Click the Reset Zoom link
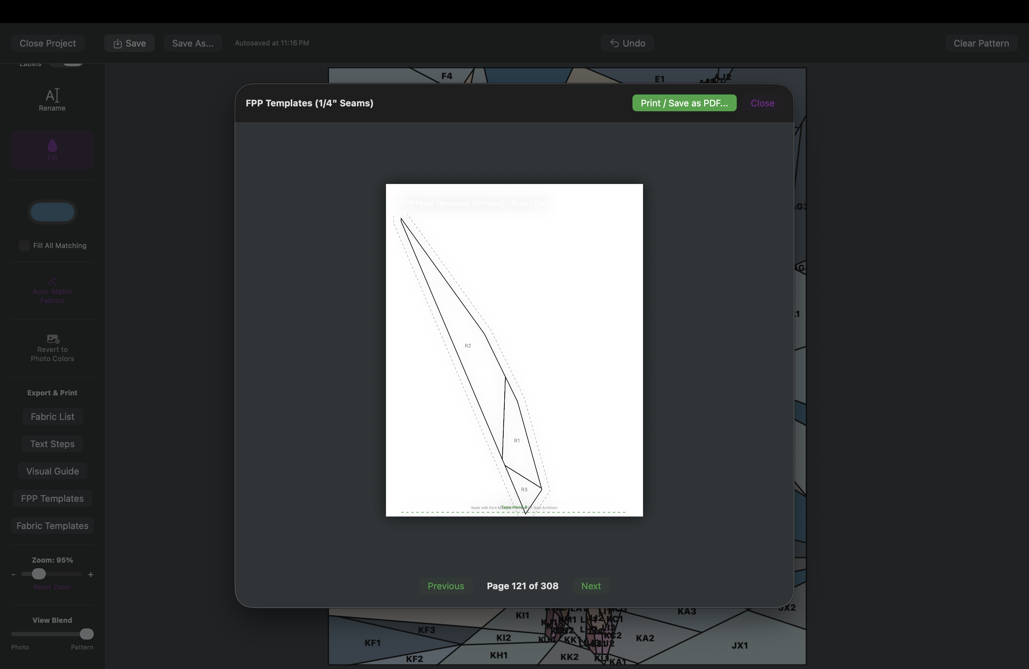This screenshot has height=669, width=1029. (x=52, y=587)
